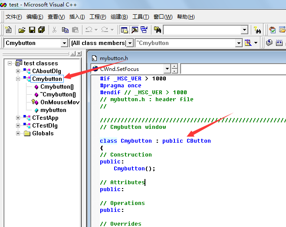
Task: Open the 查看(V) View menu
Action: click(56, 17)
